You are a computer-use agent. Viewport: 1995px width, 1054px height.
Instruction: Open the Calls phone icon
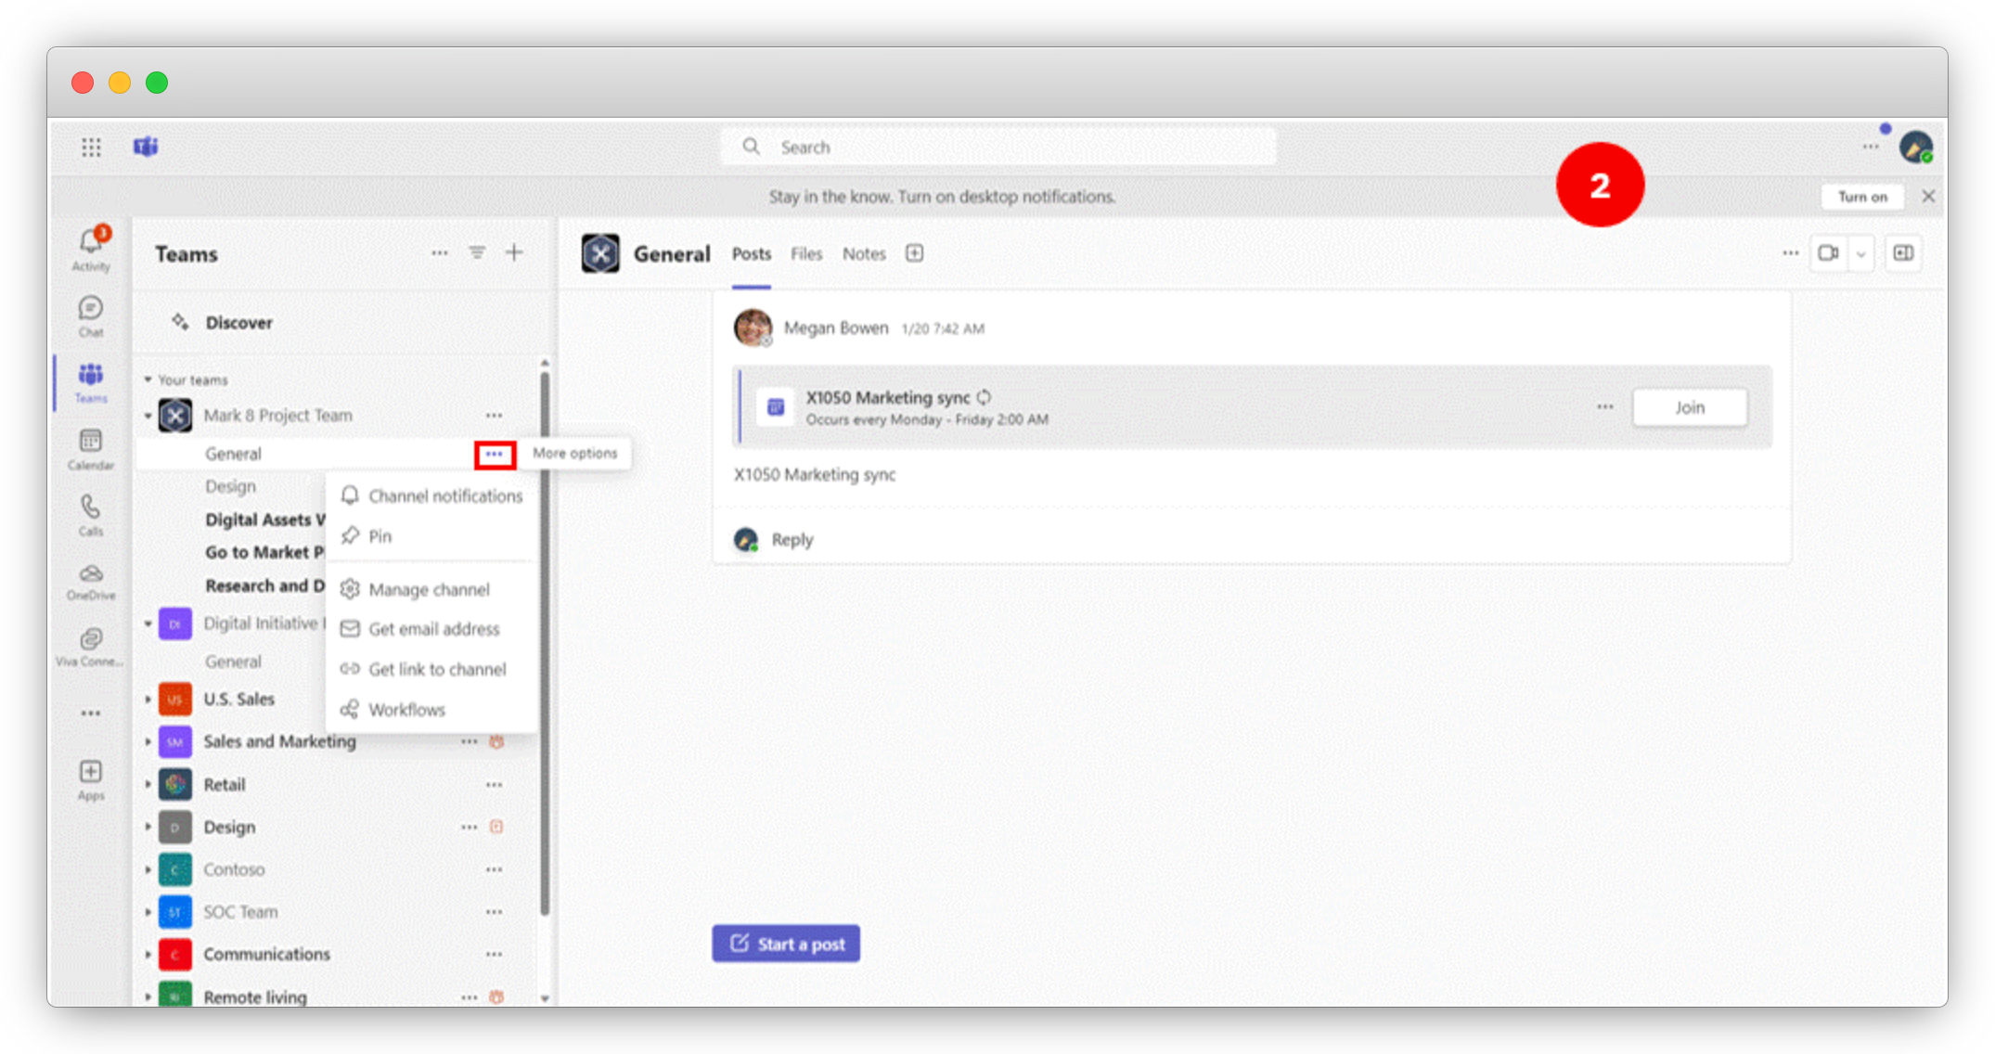coord(90,508)
